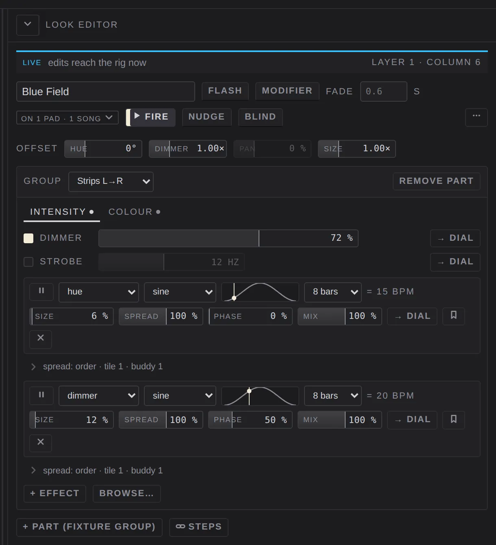Adjust hue effect Mix 100 % slider

340,316
